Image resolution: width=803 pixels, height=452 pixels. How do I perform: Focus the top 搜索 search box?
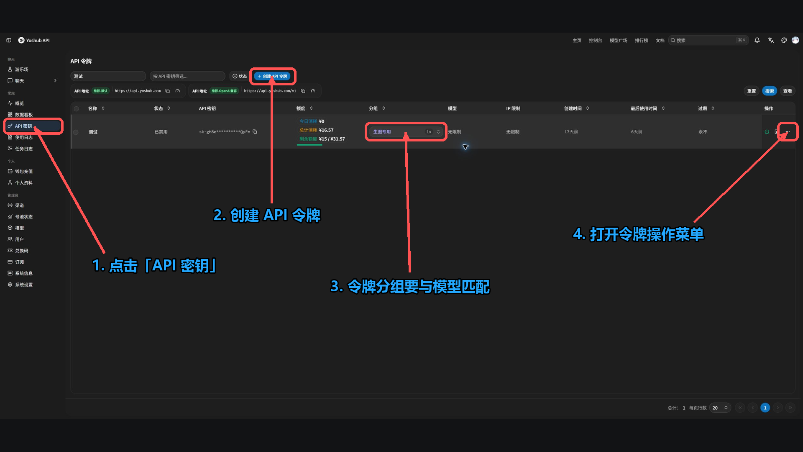click(x=708, y=40)
